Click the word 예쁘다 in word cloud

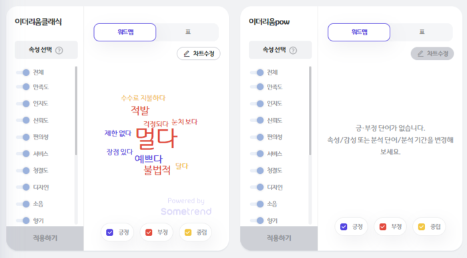[148, 159]
